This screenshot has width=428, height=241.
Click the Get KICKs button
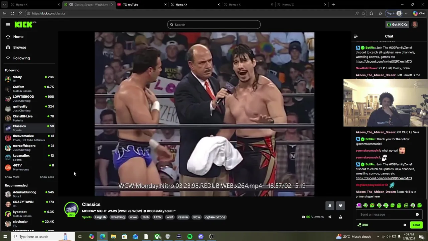(397, 24)
